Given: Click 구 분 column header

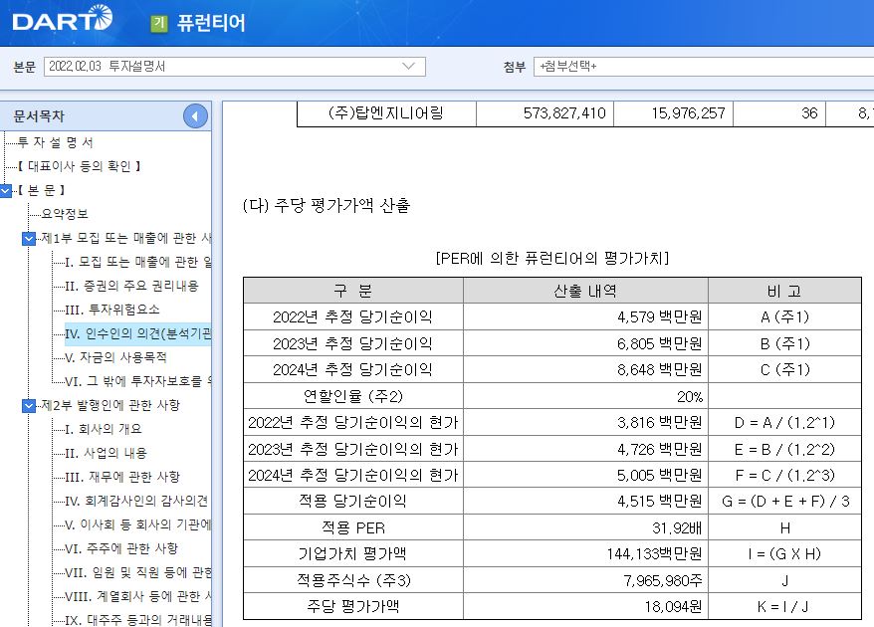Looking at the screenshot, I should 352,291.
